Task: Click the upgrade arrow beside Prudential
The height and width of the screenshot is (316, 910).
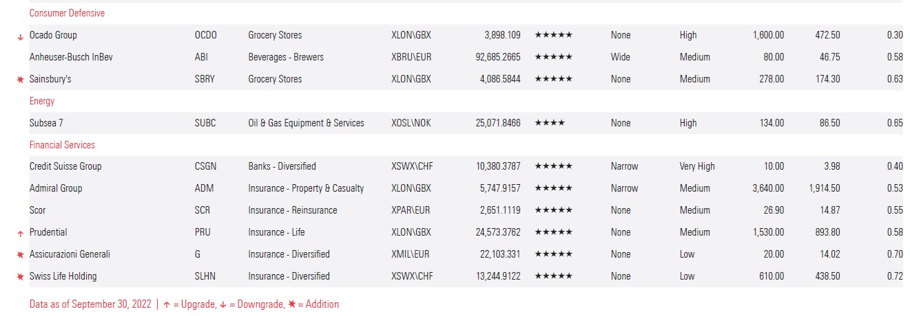Action: pos(20,234)
